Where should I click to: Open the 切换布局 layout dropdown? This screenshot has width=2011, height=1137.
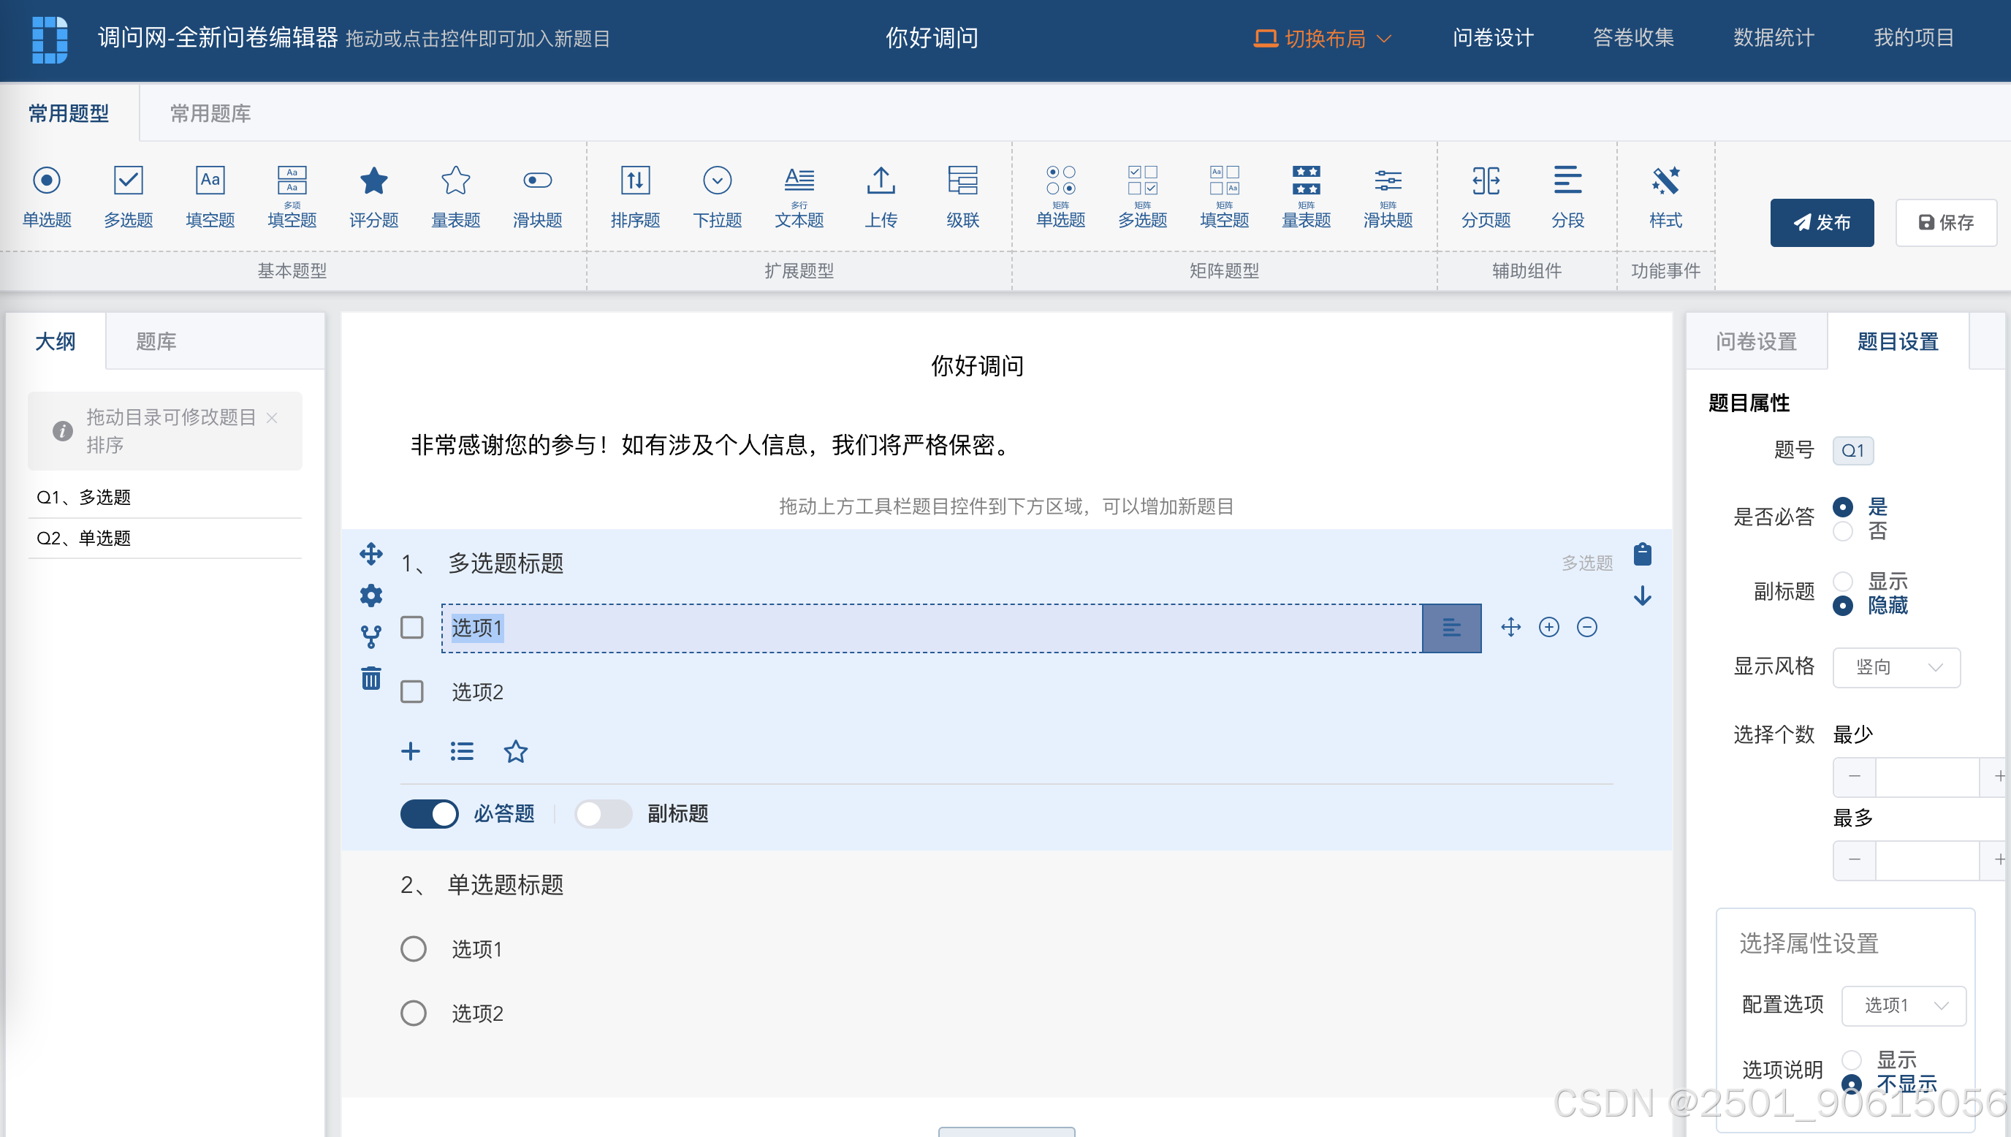[1323, 37]
